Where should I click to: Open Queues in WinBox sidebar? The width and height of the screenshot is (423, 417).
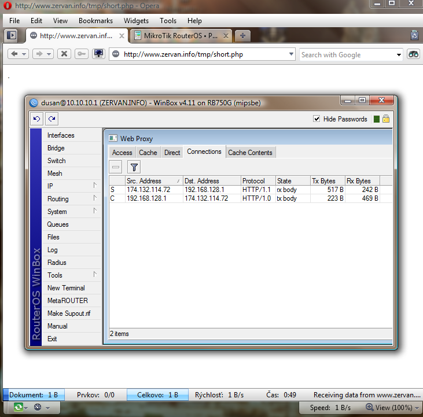click(x=58, y=224)
